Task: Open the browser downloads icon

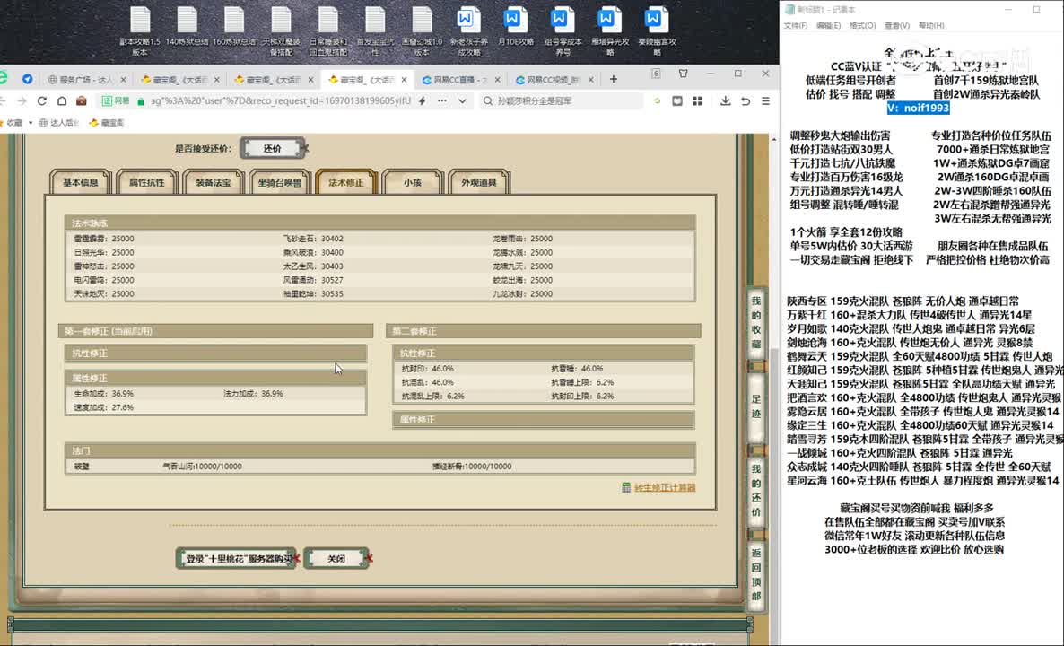Action: 726,101
